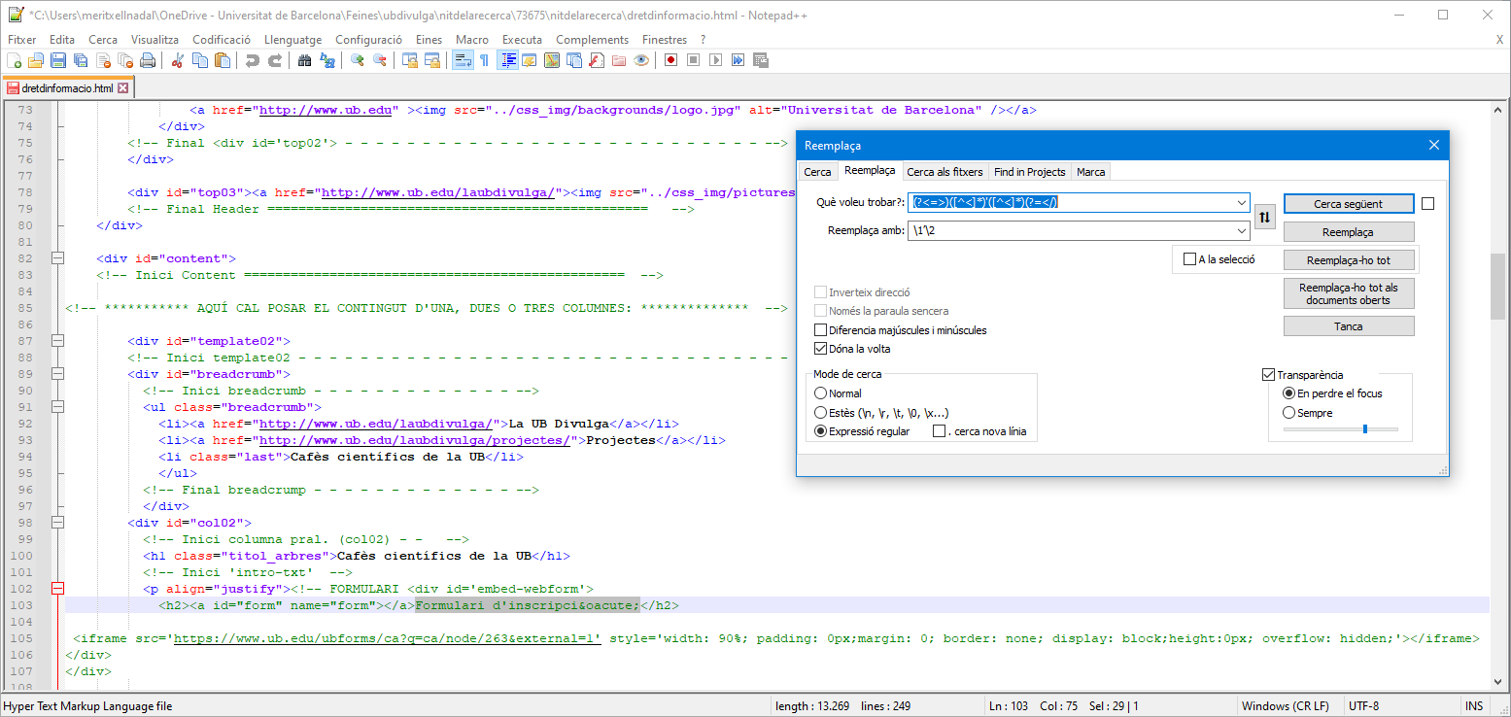
Task: Select the 'Normal' search mode radio button
Action: pos(821,393)
